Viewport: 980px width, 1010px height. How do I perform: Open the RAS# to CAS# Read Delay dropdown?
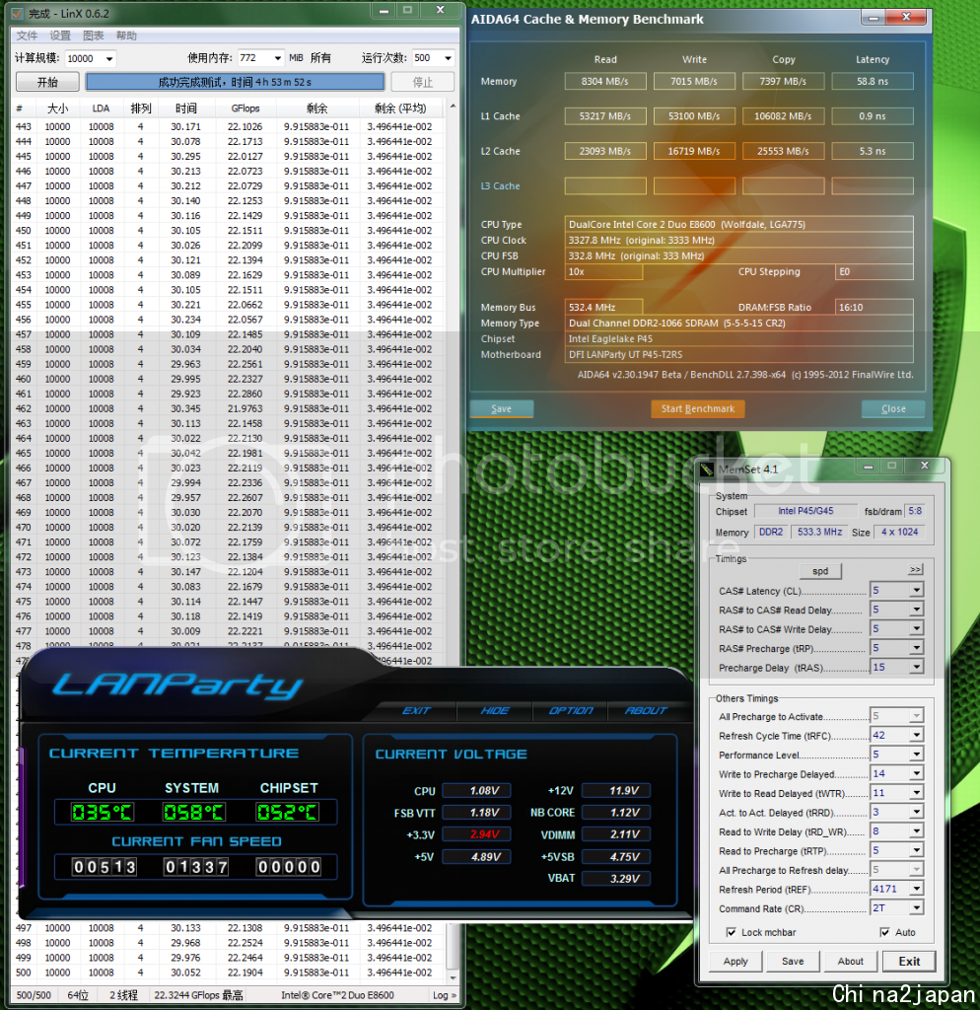point(916,610)
